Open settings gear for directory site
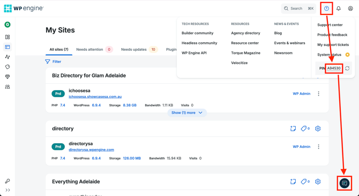359x196 pixels. (318, 129)
